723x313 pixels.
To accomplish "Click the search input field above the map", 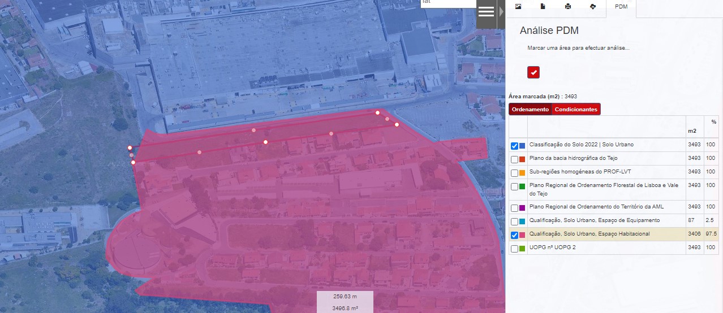I will click(x=449, y=3).
